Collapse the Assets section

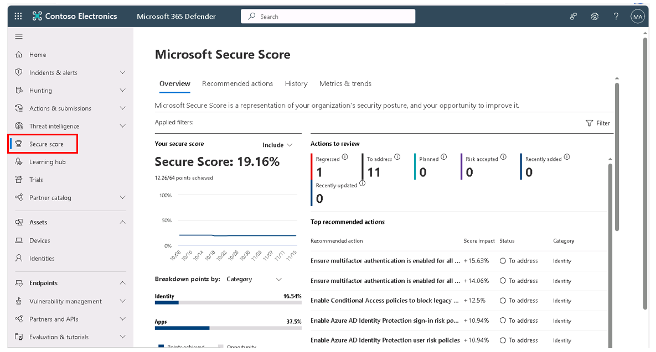click(x=122, y=222)
